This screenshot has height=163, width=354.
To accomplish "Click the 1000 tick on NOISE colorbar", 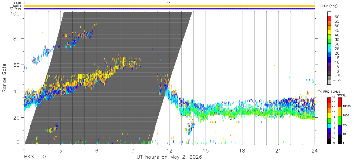I will (346, 115).
